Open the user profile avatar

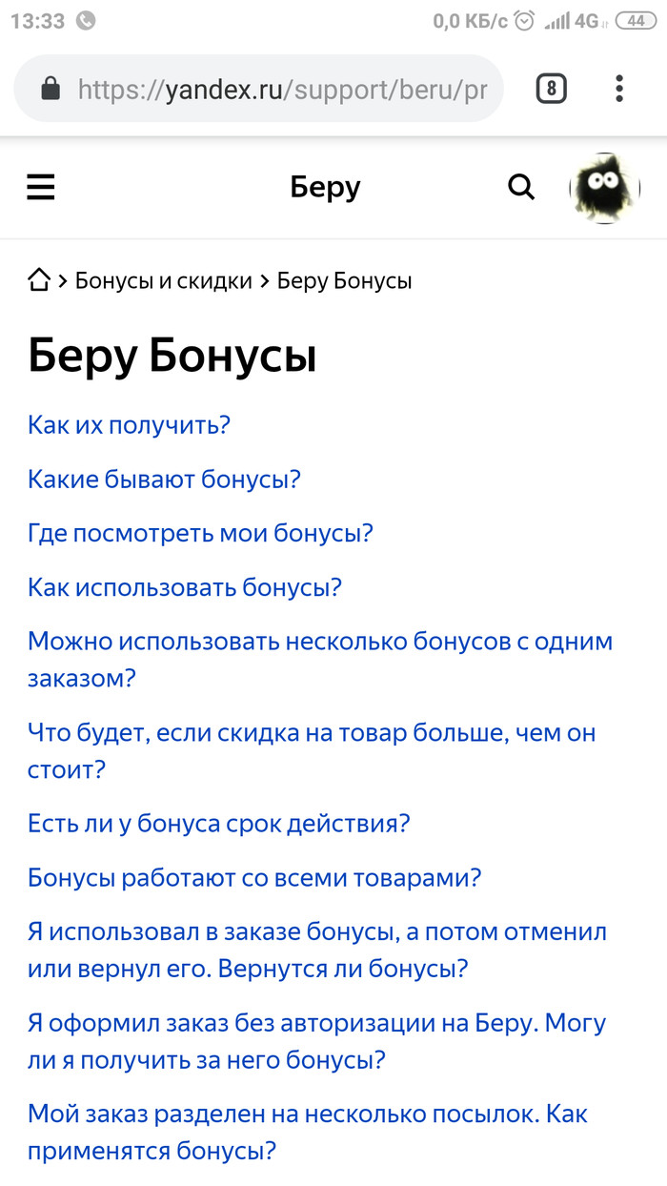[x=604, y=188]
